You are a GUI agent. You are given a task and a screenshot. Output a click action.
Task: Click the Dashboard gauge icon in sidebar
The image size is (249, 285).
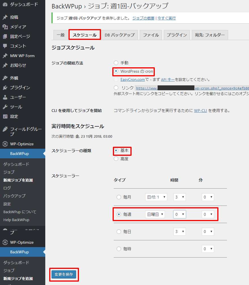click(x=5, y=5)
